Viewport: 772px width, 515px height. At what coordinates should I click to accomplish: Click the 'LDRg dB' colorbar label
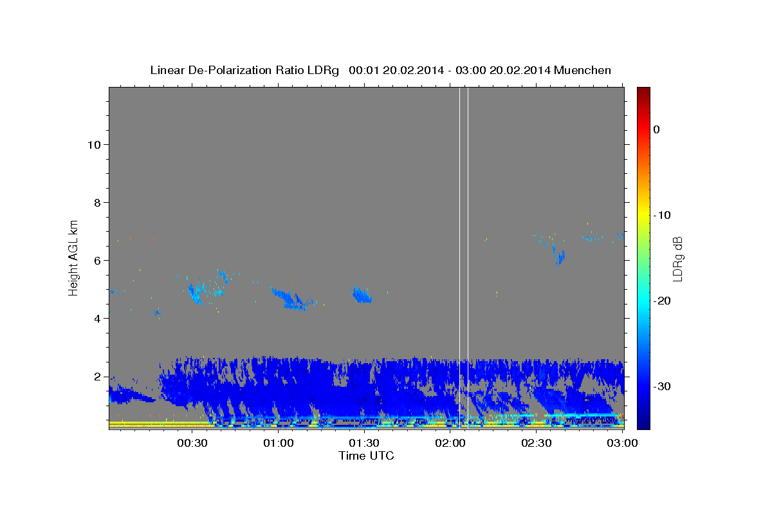[677, 259]
